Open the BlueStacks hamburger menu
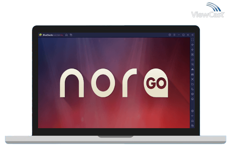 (x=174, y=35)
